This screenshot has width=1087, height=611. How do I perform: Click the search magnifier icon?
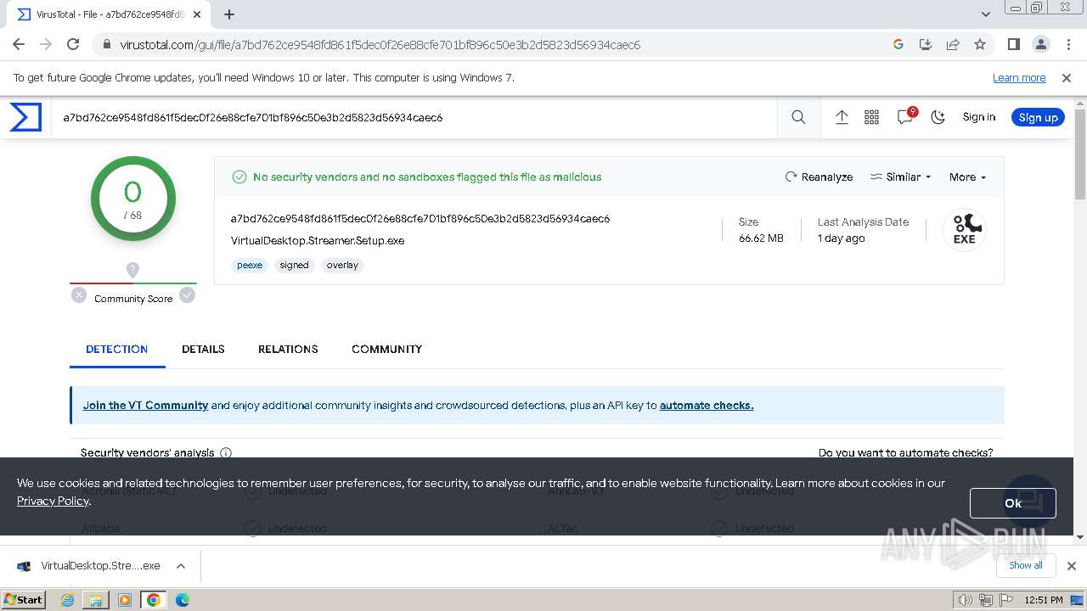pyautogui.click(x=798, y=117)
